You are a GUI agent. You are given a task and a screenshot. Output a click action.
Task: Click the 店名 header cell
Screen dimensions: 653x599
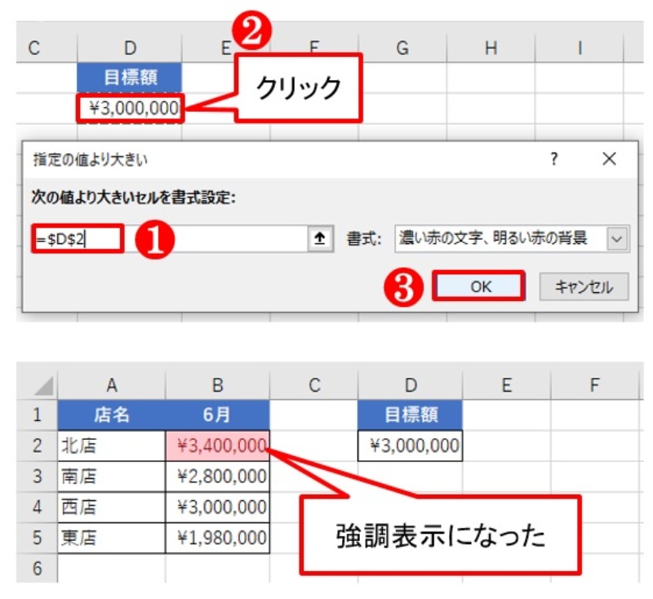pos(111,415)
